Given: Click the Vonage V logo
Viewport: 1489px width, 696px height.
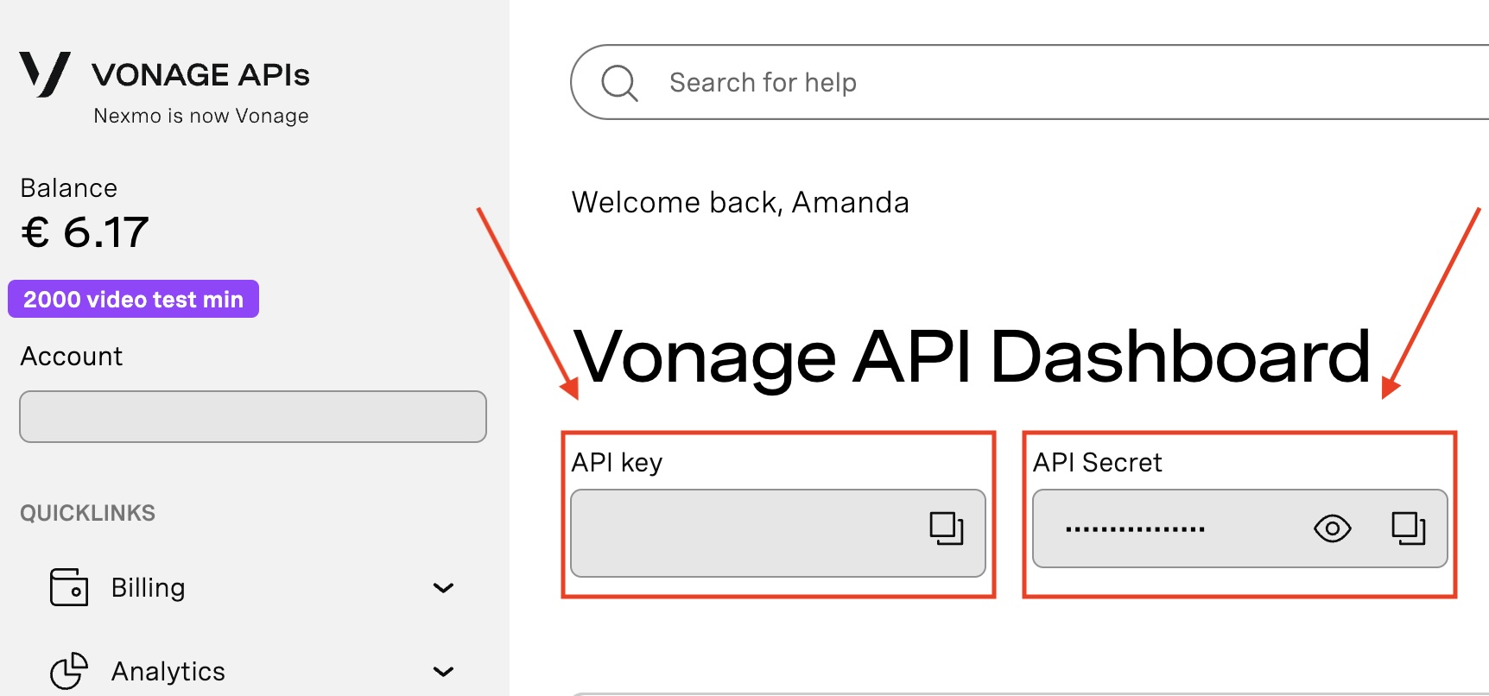Looking at the screenshot, I should [x=45, y=74].
